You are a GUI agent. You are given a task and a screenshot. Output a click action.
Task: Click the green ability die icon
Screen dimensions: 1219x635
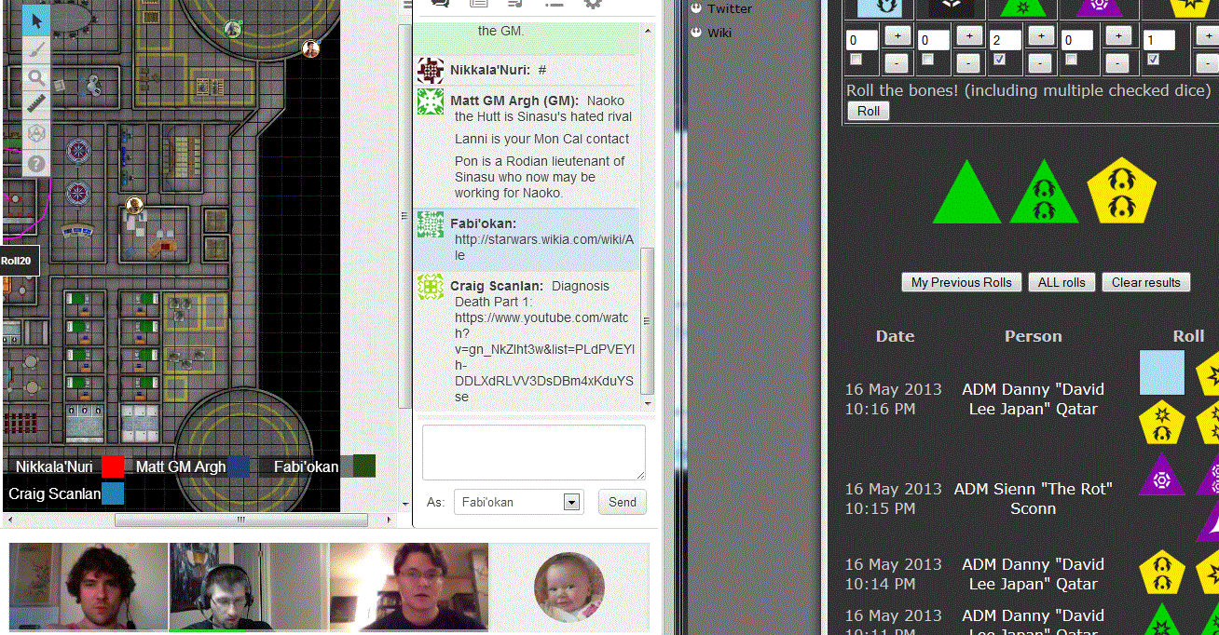1023,7
